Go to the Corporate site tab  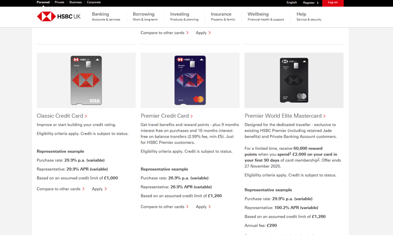point(94,3)
